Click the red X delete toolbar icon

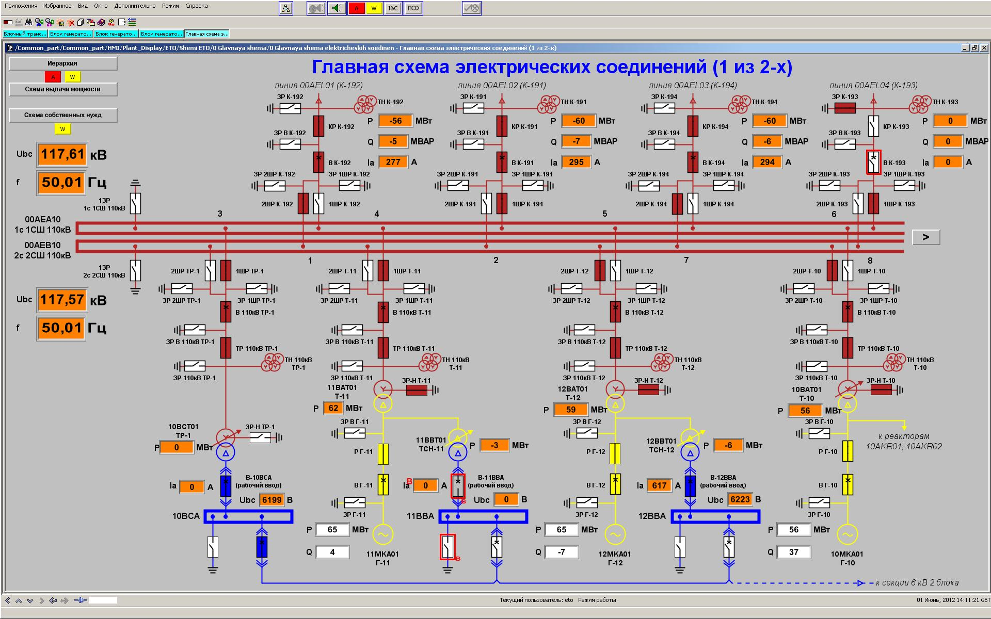point(71,22)
